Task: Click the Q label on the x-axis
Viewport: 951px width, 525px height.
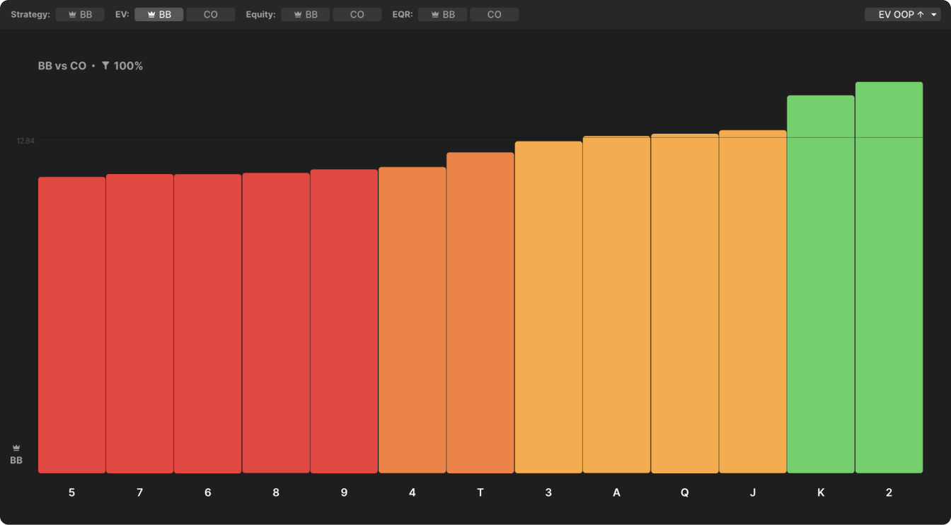Action: 684,492
